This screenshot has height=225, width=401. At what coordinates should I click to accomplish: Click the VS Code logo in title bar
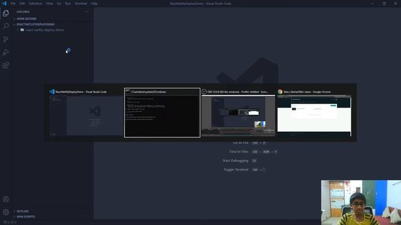[4, 4]
